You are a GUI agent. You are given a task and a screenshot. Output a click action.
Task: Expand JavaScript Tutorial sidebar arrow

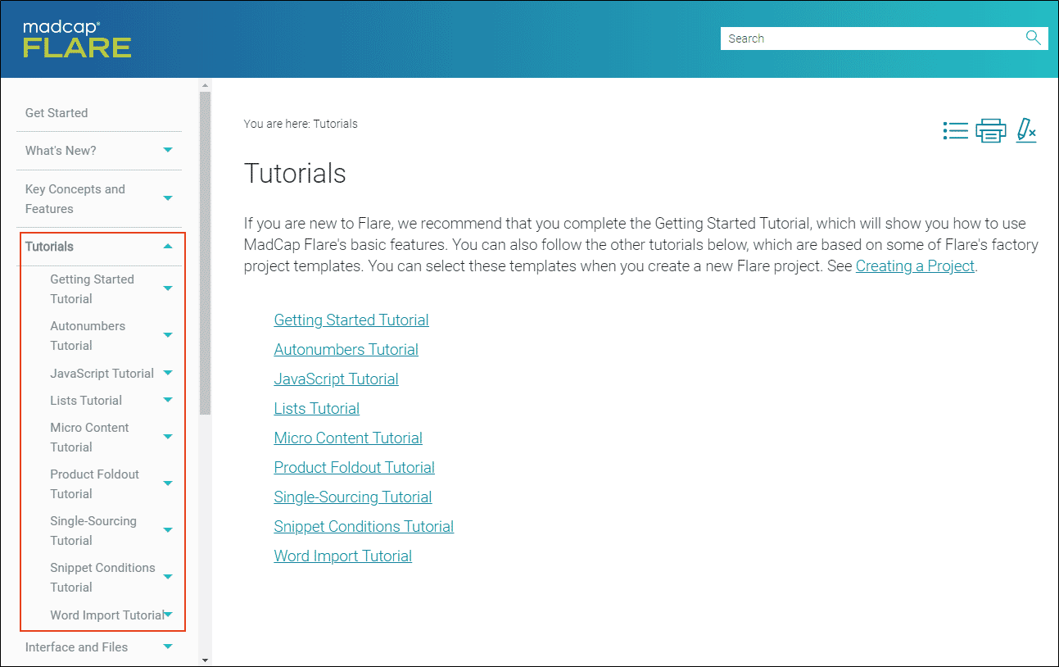click(x=168, y=373)
